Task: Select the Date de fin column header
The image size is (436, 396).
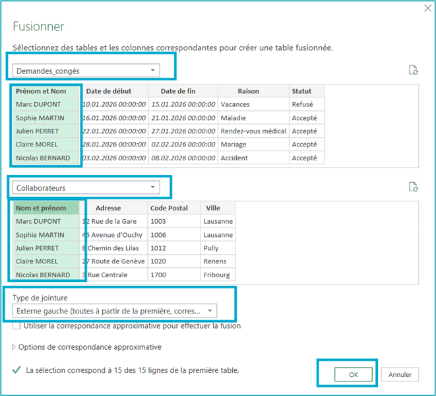Action: [183, 91]
